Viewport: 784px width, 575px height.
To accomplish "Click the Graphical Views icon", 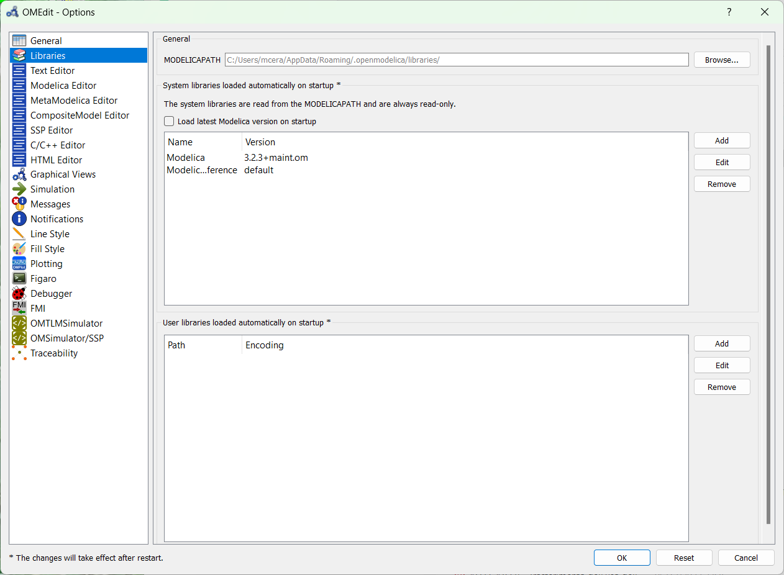I will [19, 174].
